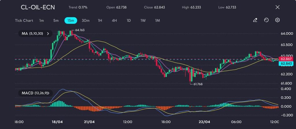
Task: Choose the 4H timeframe
Action: 114,21
